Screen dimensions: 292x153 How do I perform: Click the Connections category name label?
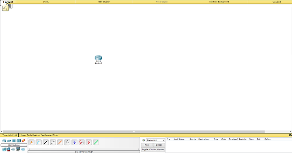[14, 145]
